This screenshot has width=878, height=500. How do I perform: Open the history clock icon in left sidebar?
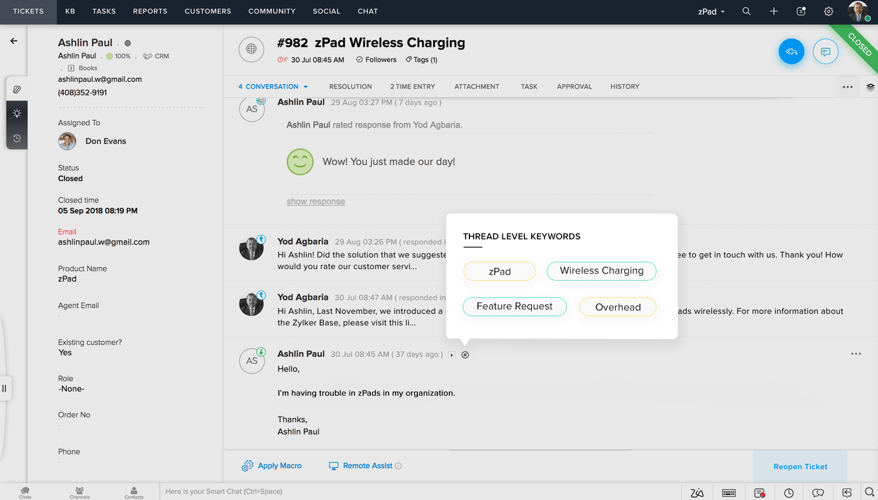(17, 138)
